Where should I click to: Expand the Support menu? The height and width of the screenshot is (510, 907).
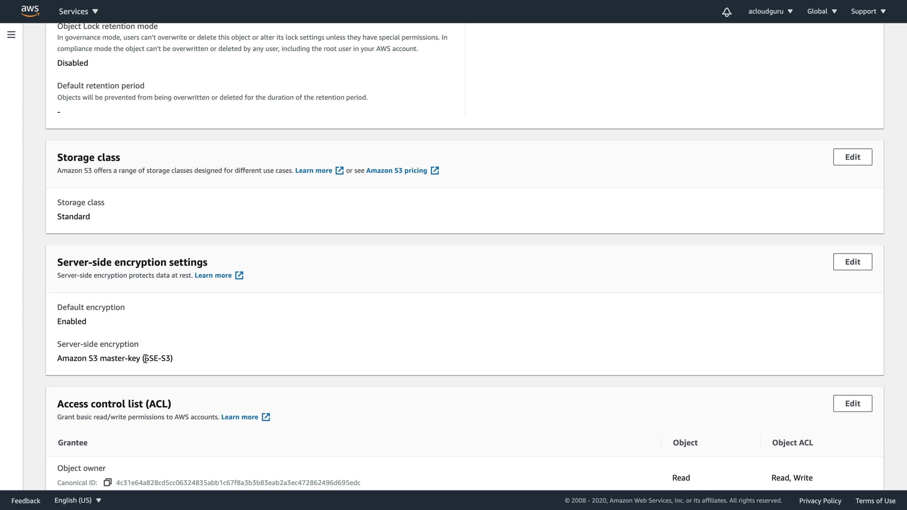click(x=868, y=11)
